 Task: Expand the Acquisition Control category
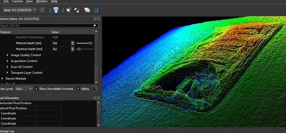tap(8, 61)
